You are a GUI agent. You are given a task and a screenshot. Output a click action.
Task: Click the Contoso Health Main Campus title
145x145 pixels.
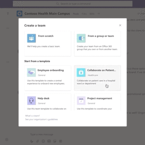point(47,14)
